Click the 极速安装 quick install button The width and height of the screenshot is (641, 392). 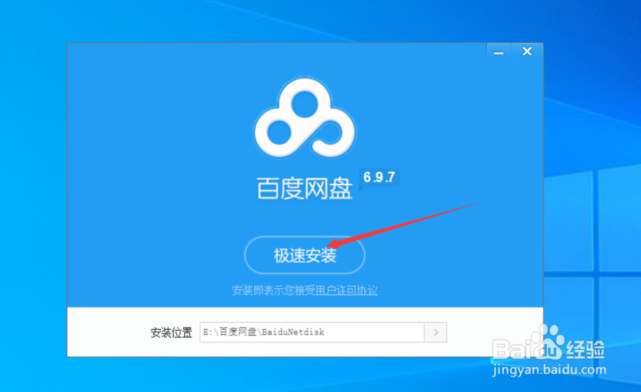[305, 255]
